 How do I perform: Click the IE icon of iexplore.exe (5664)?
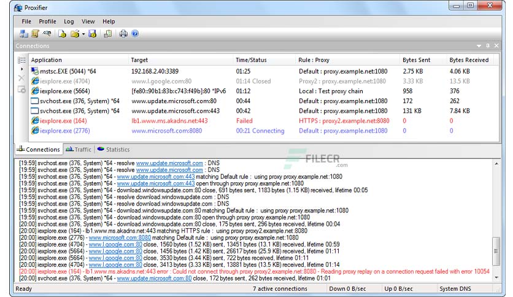(x=35, y=91)
